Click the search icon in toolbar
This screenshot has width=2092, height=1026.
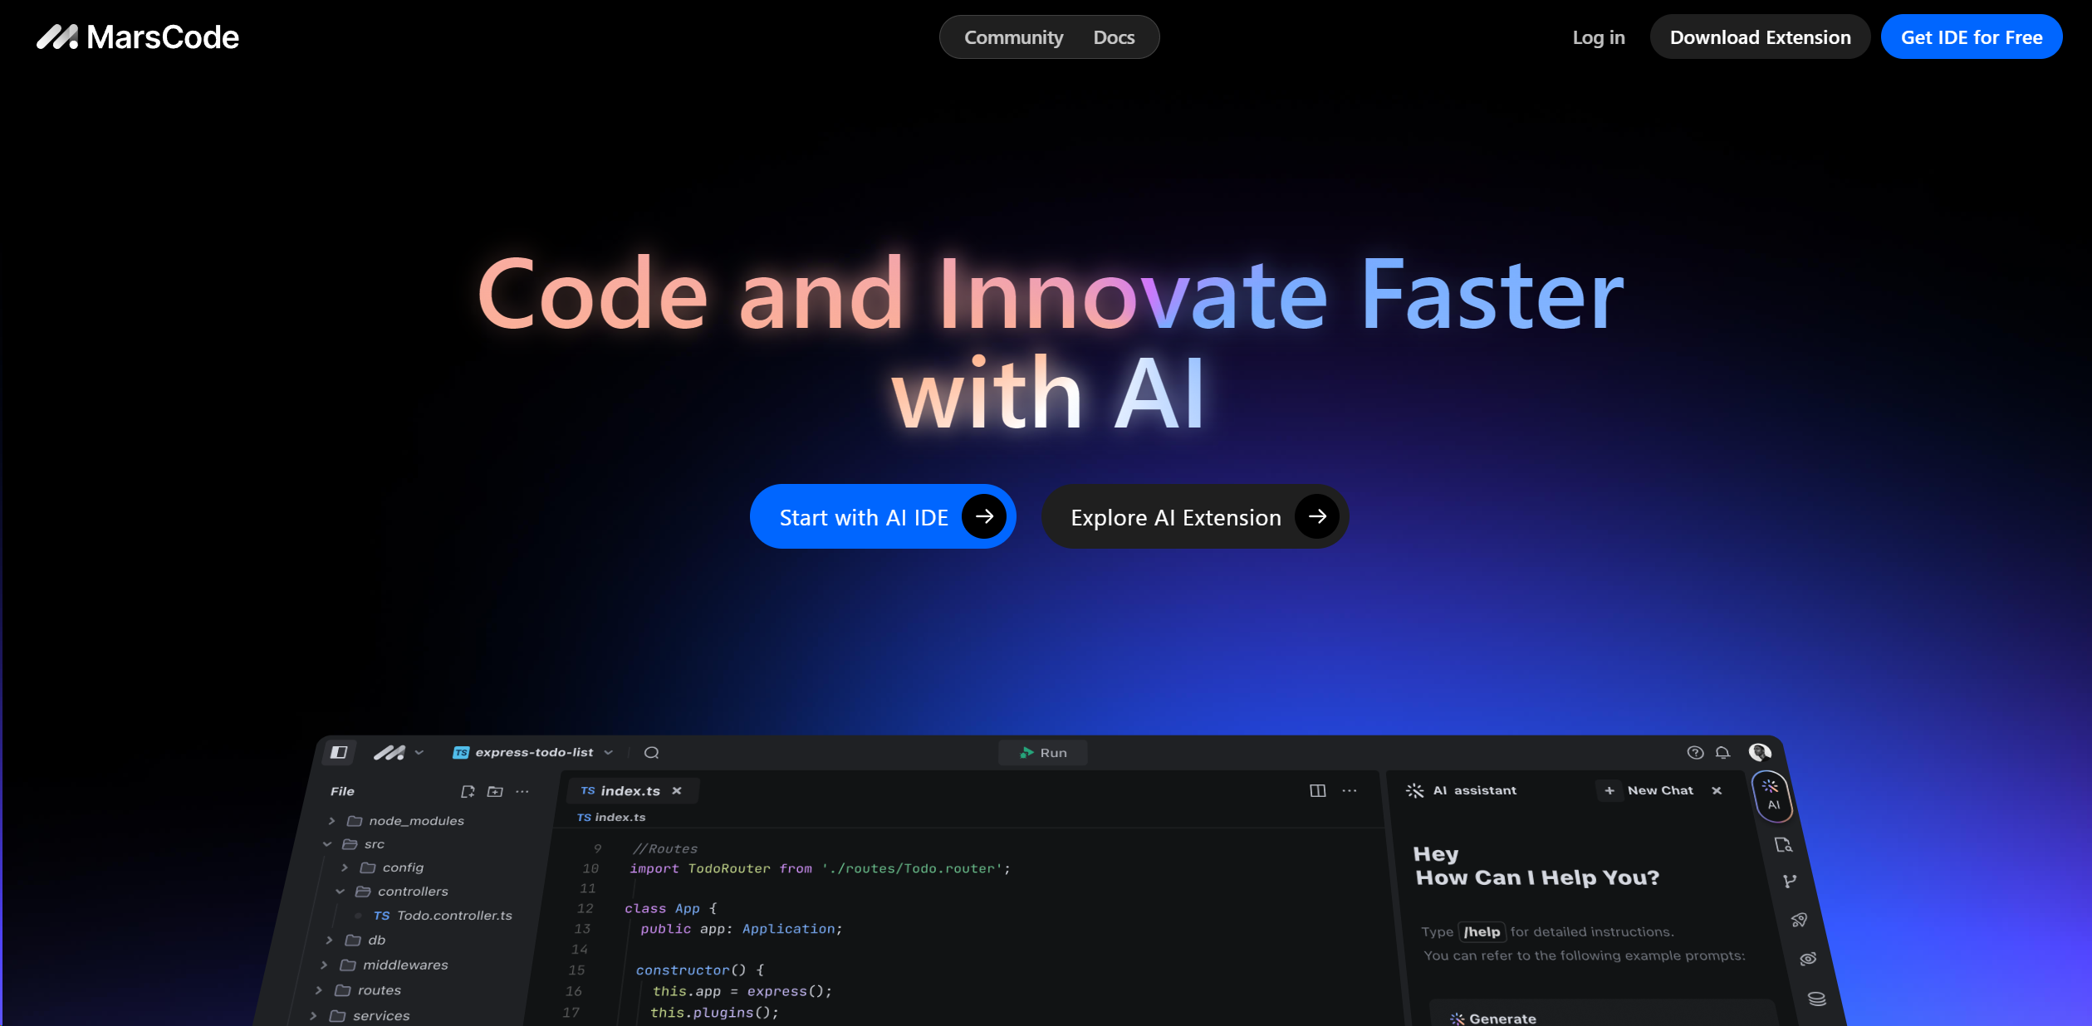click(x=653, y=751)
